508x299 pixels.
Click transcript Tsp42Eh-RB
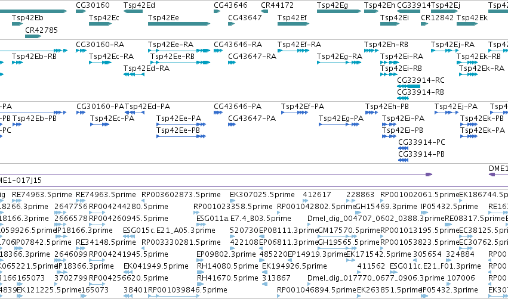[386, 45]
